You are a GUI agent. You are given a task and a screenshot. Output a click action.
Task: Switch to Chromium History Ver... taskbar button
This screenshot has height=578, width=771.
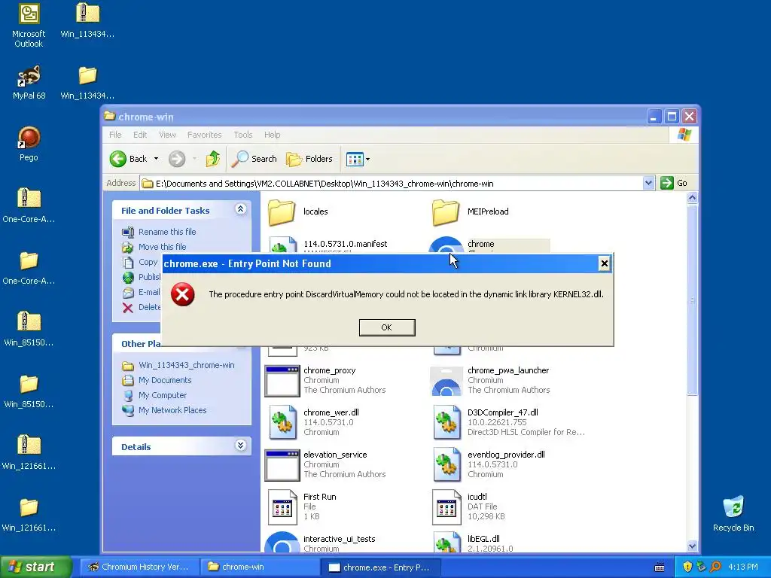pyautogui.click(x=139, y=567)
